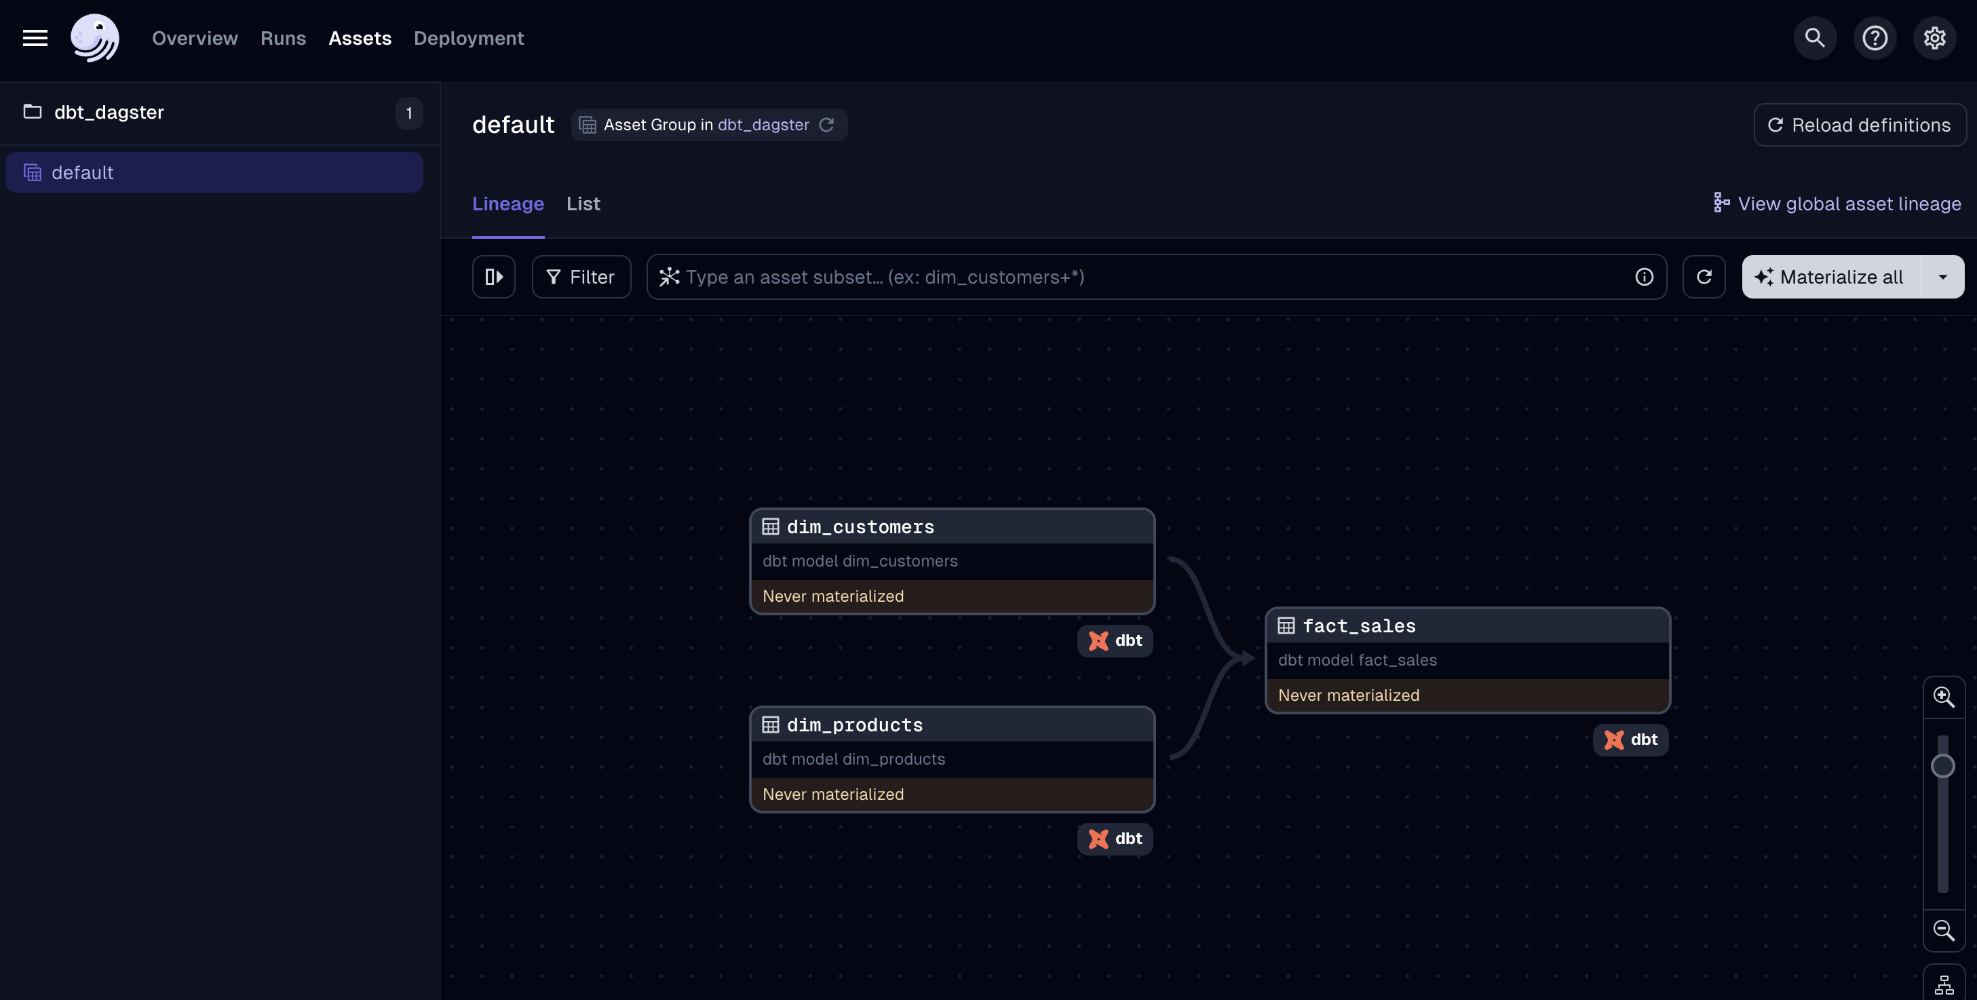Open View global asset lineage link
1977x1000 pixels.
1837,204
